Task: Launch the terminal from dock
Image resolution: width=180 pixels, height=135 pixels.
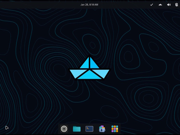Action: click(x=89, y=129)
